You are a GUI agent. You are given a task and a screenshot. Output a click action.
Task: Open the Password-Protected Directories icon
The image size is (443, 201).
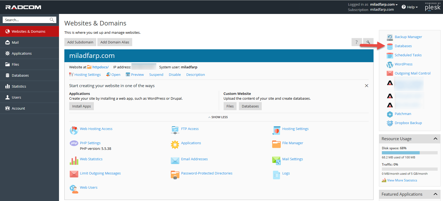[175, 175]
